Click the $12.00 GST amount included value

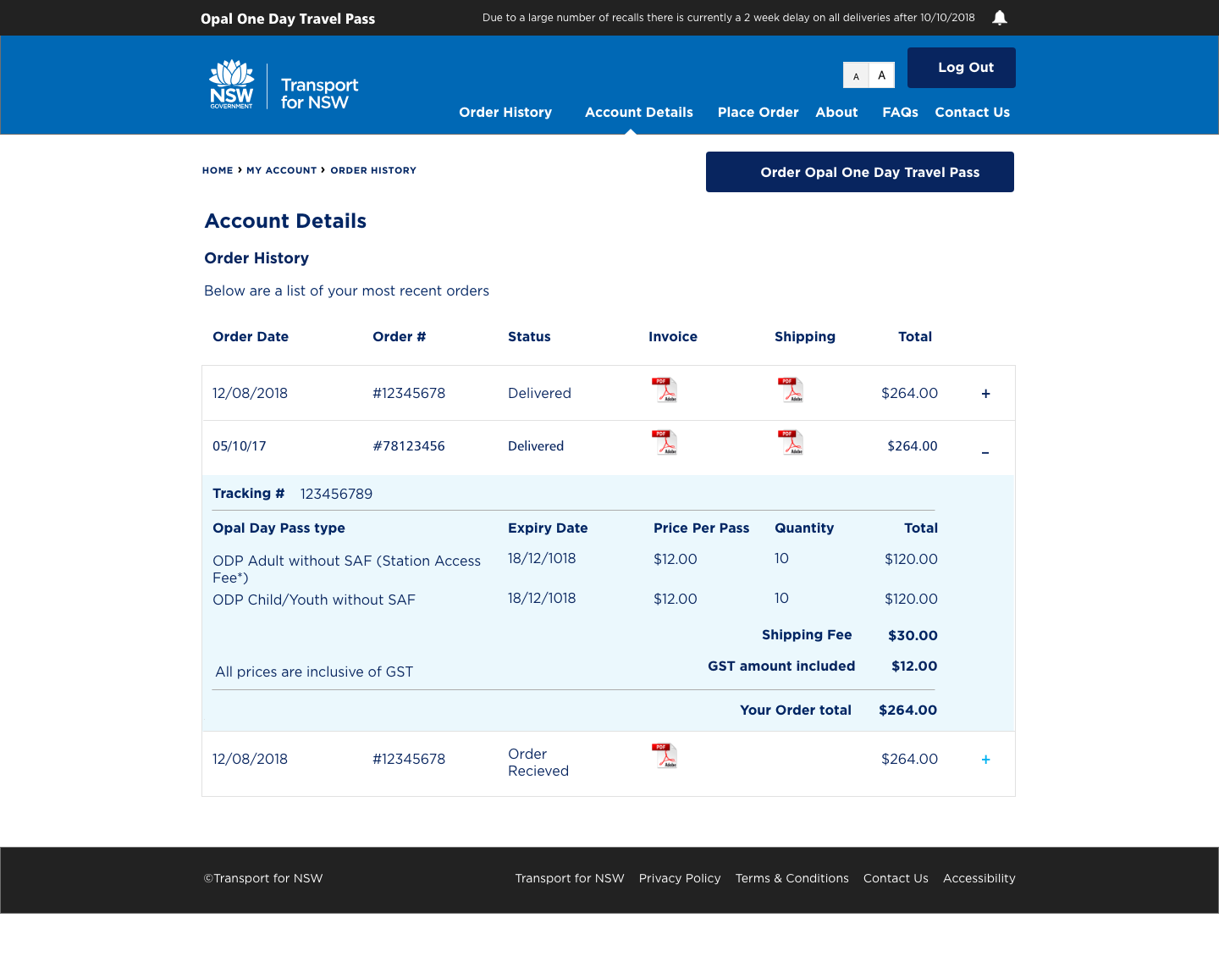click(x=914, y=666)
